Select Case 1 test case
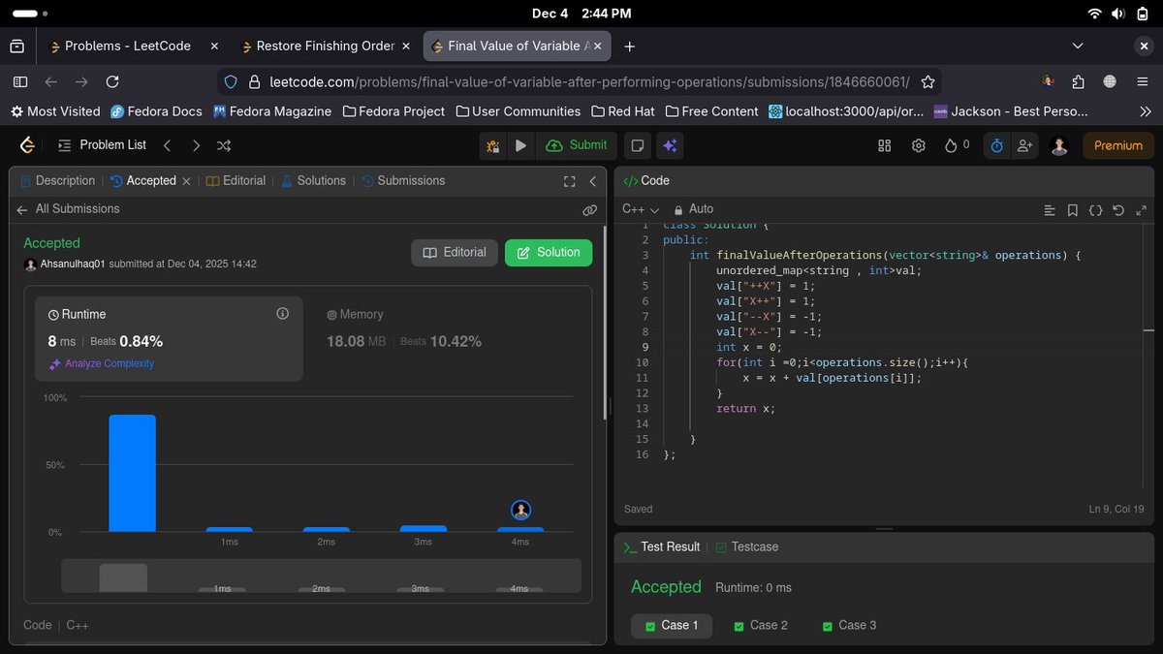The height and width of the screenshot is (654, 1163). tap(672, 626)
